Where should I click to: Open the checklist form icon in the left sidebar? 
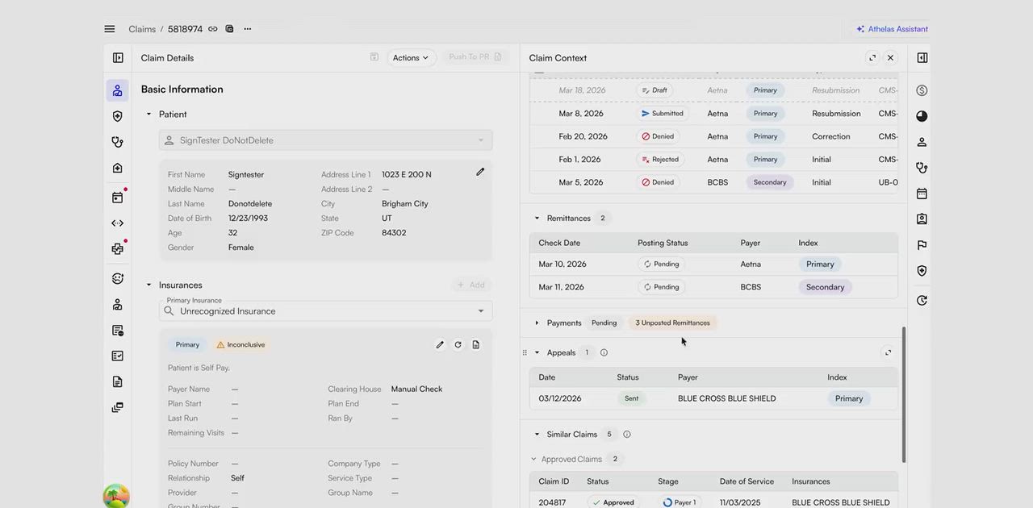coord(117,356)
